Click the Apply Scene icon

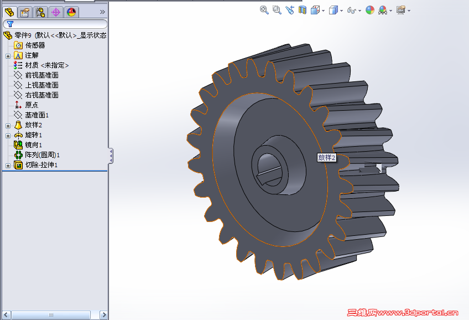pos(383,10)
